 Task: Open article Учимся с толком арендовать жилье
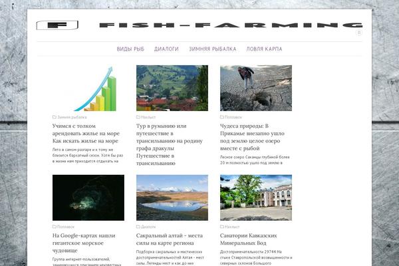86,133
